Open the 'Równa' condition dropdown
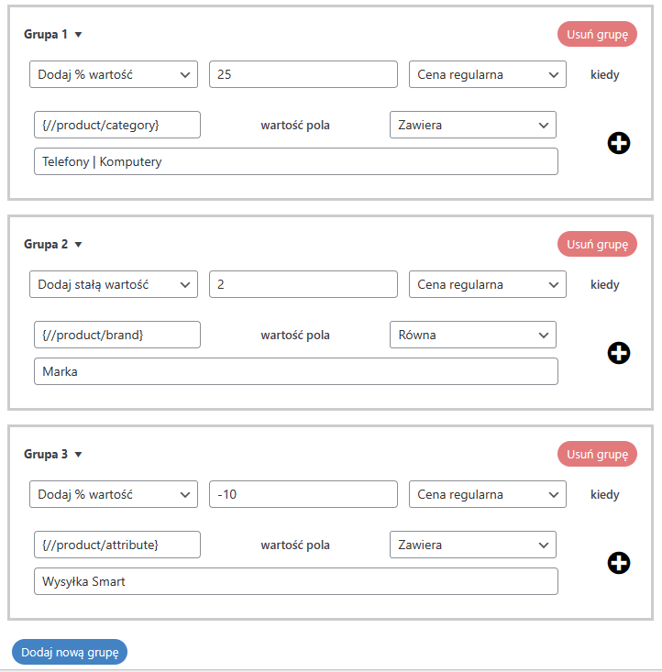Screen dimensions: 662x672 click(472, 335)
